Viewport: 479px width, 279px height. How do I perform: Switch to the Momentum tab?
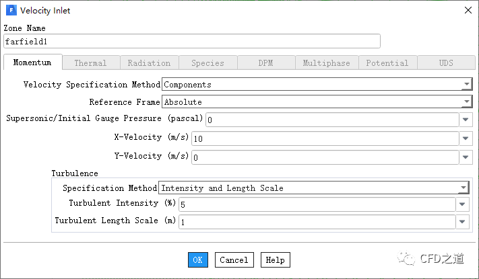[x=32, y=63]
